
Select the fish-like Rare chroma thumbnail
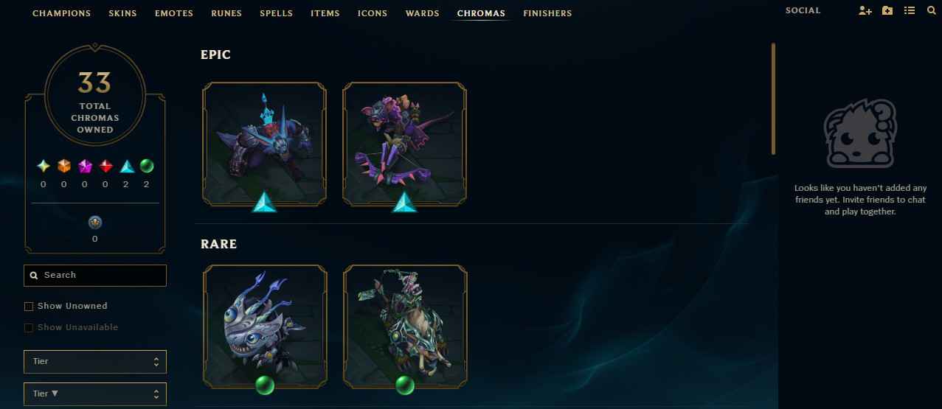(x=264, y=326)
